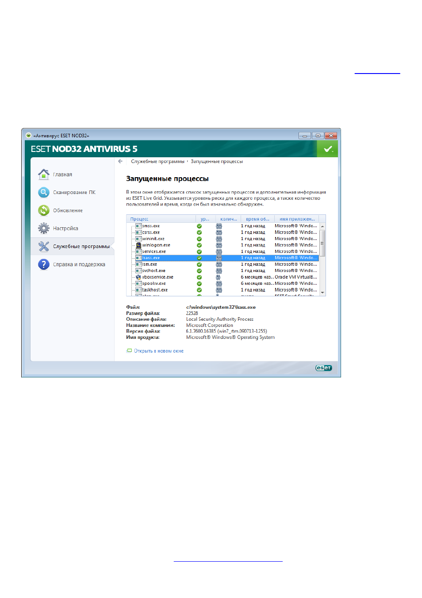Click the ESET logo in footer
The height and width of the screenshot is (598, 422).
[x=323, y=368]
